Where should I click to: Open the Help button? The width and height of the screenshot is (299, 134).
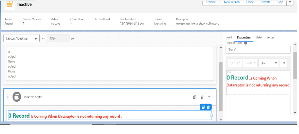point(280,2)
